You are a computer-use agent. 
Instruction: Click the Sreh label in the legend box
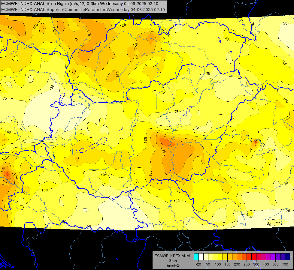tap(173, 261)
